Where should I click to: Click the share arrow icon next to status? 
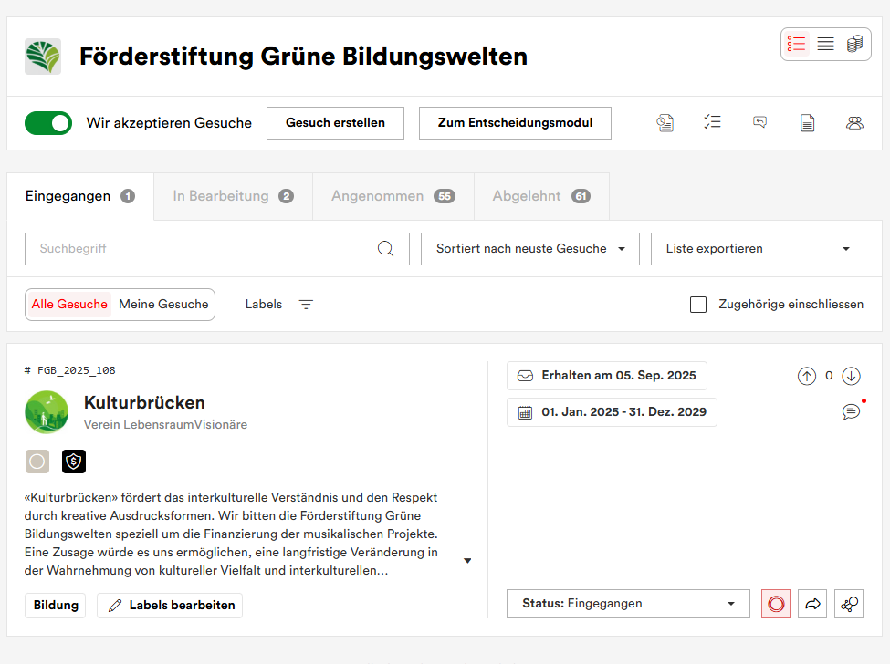coord(812,604)
